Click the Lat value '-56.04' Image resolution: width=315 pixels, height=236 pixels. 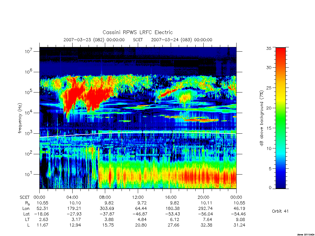205,214
